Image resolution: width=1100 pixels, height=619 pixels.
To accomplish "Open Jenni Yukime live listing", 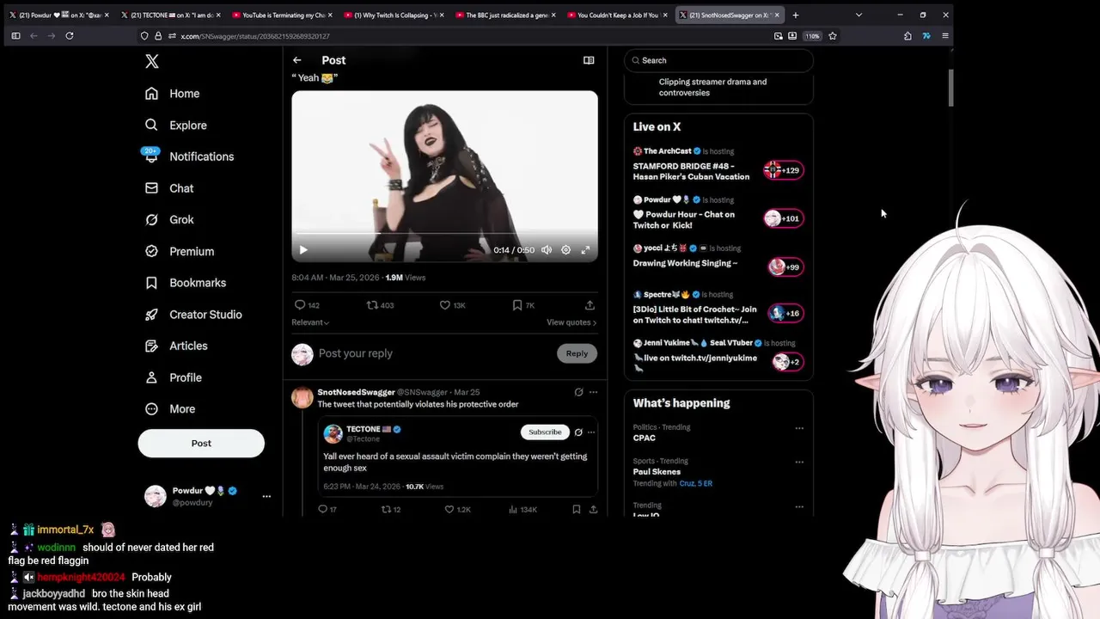I will (718, 357).
